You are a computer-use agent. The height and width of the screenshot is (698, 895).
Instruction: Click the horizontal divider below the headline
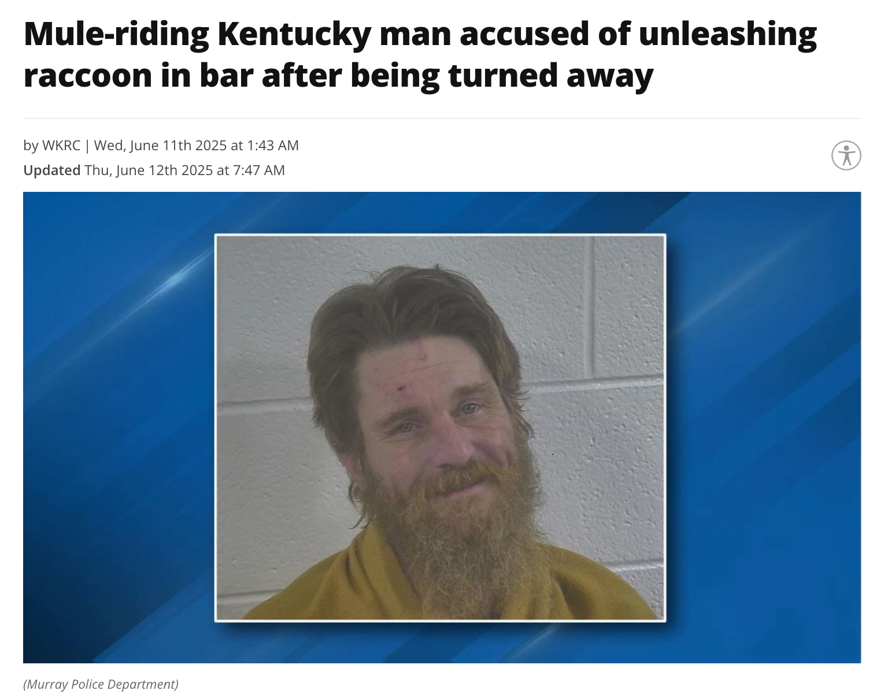(x=442, y=118)
